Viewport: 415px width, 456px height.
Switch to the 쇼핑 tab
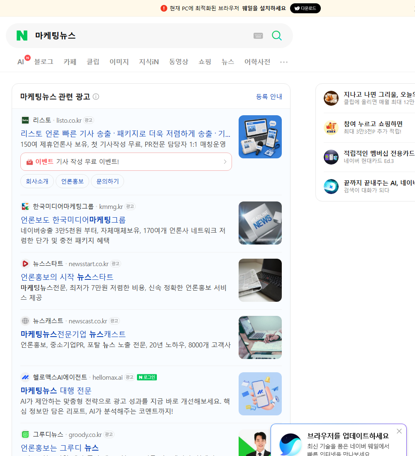coord(205,62)
